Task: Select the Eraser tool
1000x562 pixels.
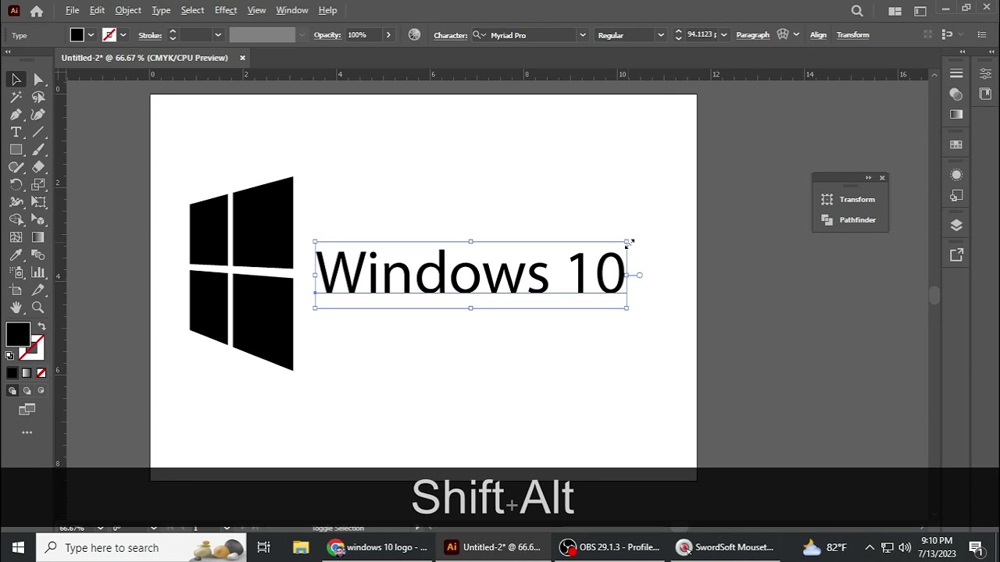Action: pos(38,167)
